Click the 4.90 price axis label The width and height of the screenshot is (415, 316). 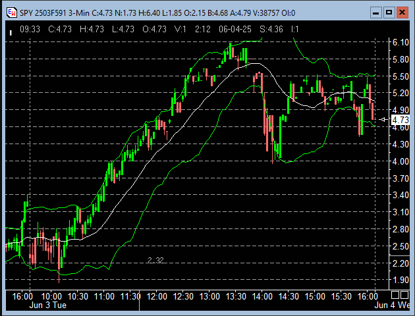[x=401, y=110]
